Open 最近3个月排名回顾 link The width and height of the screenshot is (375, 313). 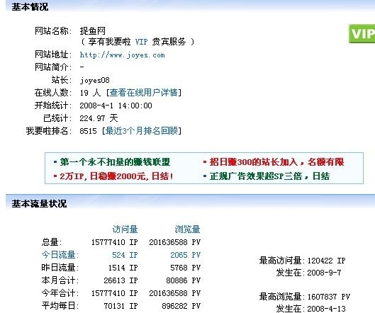[141, 131]
